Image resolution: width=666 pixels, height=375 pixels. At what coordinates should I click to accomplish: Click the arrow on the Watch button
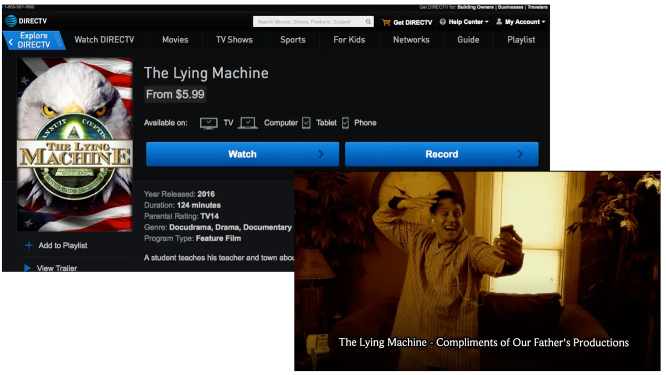pos(321,154)
